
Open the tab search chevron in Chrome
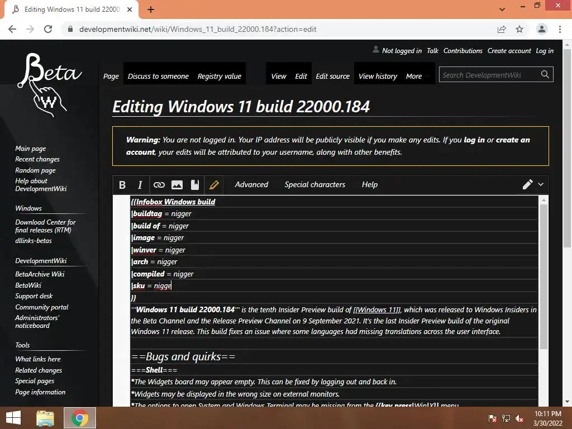[502, 9]
